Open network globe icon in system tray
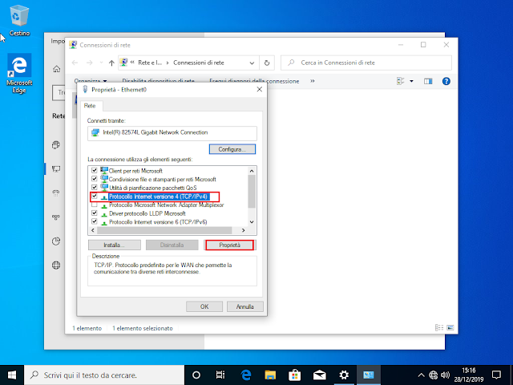The height and width of the screenshot is (385, 513). click(433, 375)
